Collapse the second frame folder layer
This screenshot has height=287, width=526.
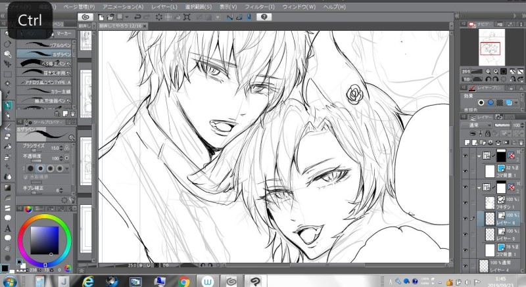point(479,188)
